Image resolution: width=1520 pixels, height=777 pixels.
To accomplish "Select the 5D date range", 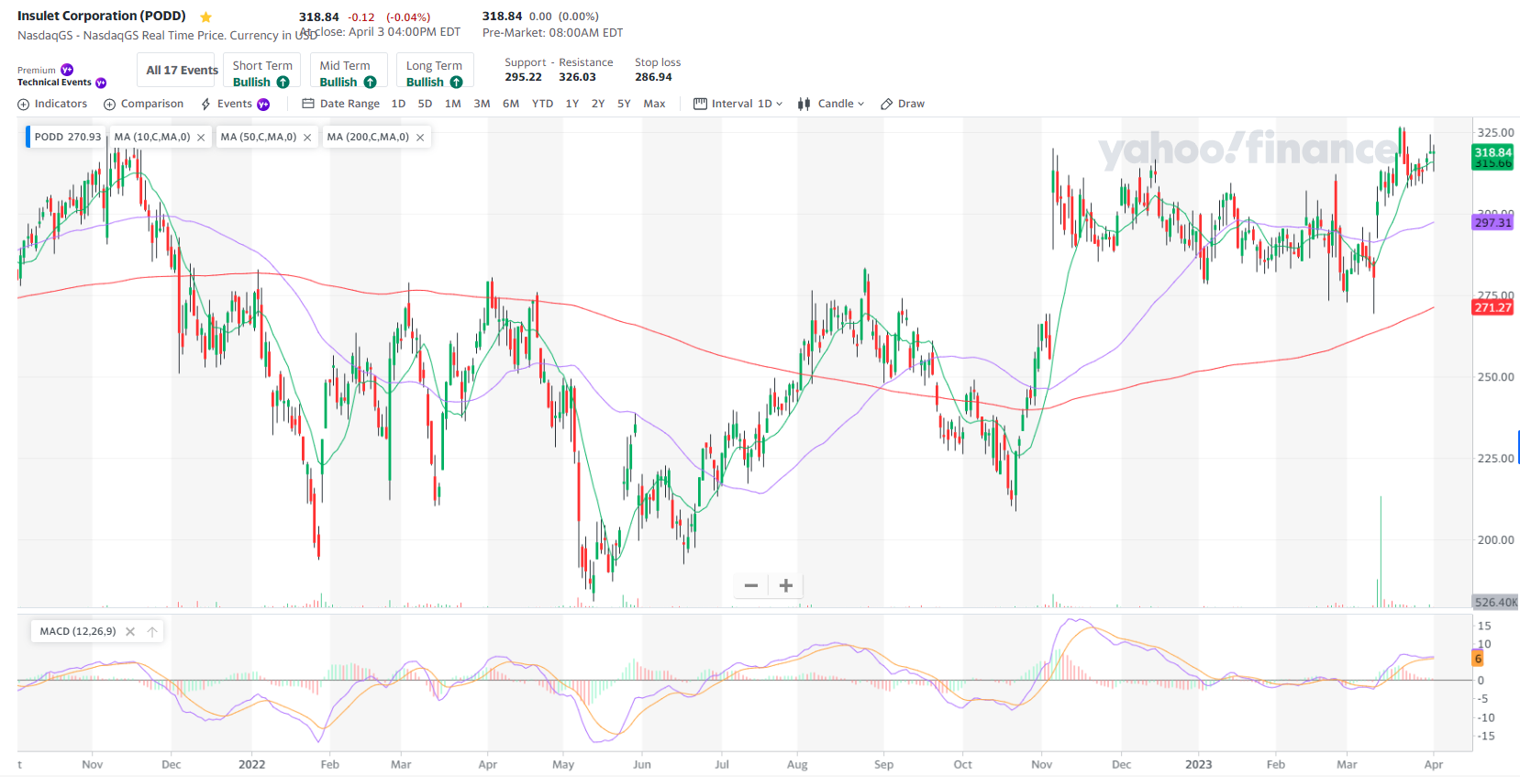I will (x=425, y=104).
